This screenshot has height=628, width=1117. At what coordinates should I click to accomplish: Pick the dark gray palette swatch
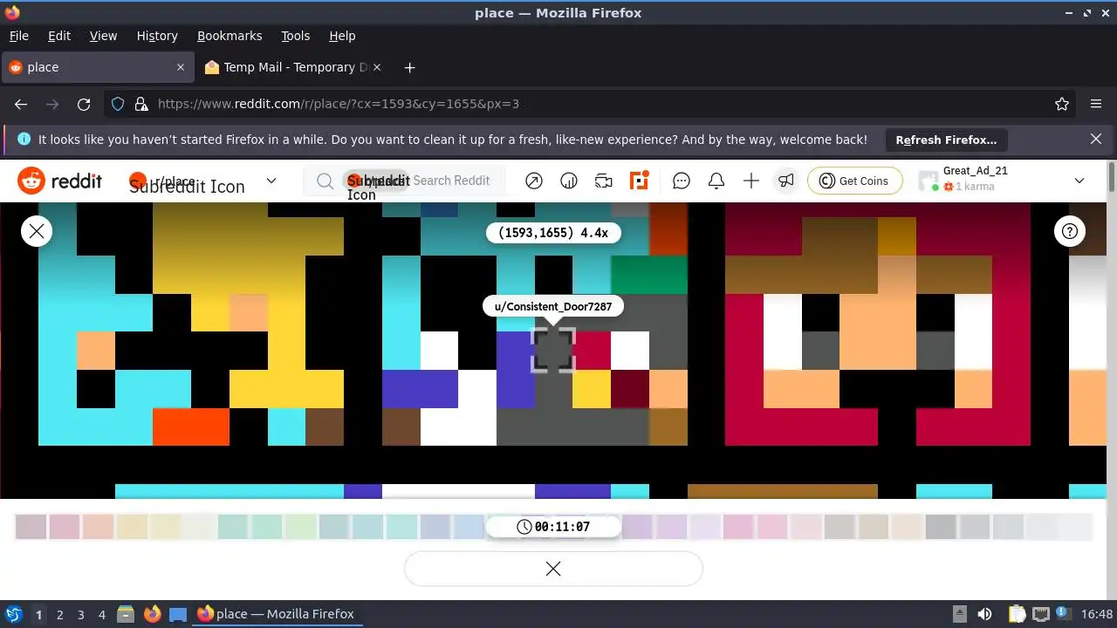[x=941, y=527]
